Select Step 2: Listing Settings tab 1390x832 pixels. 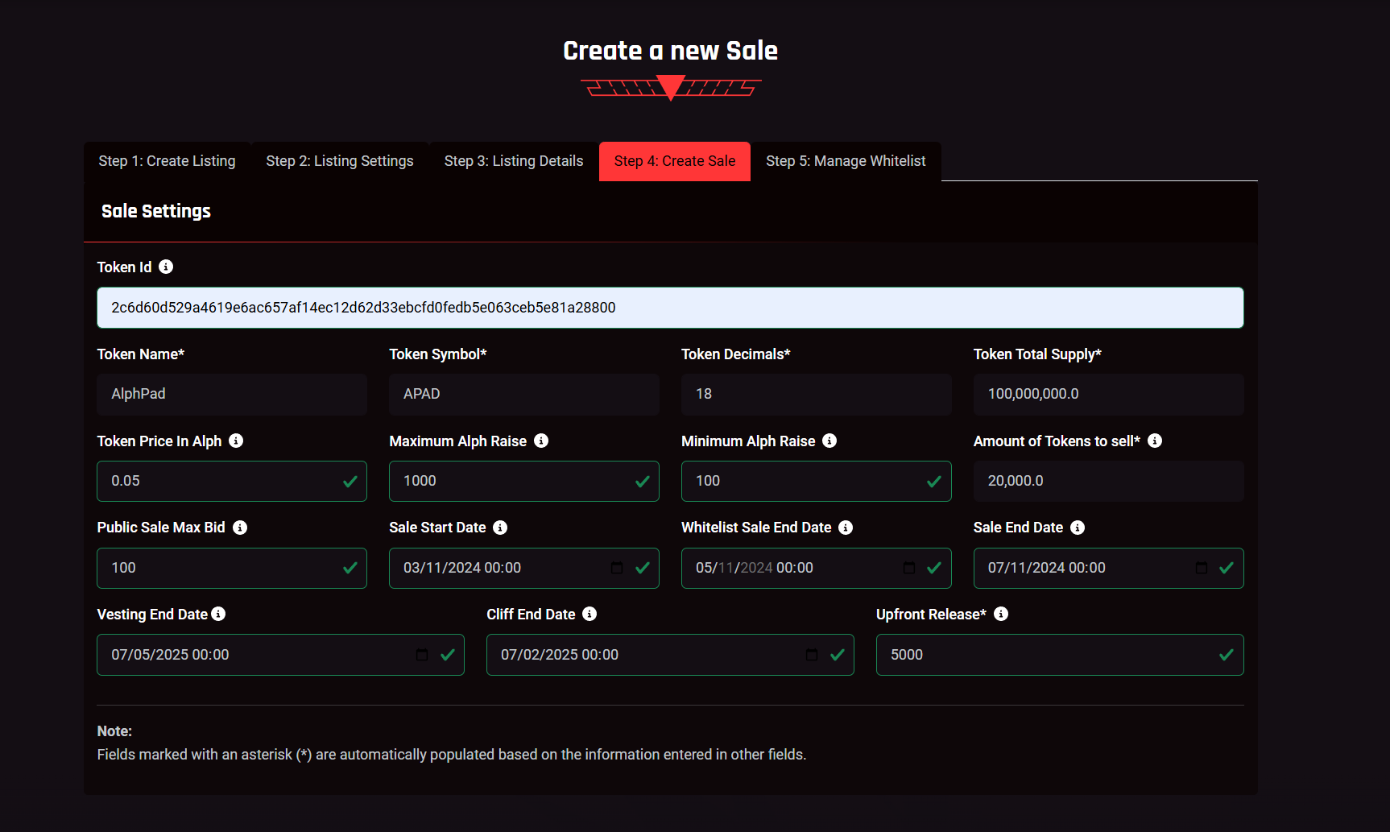click(340, 161)
